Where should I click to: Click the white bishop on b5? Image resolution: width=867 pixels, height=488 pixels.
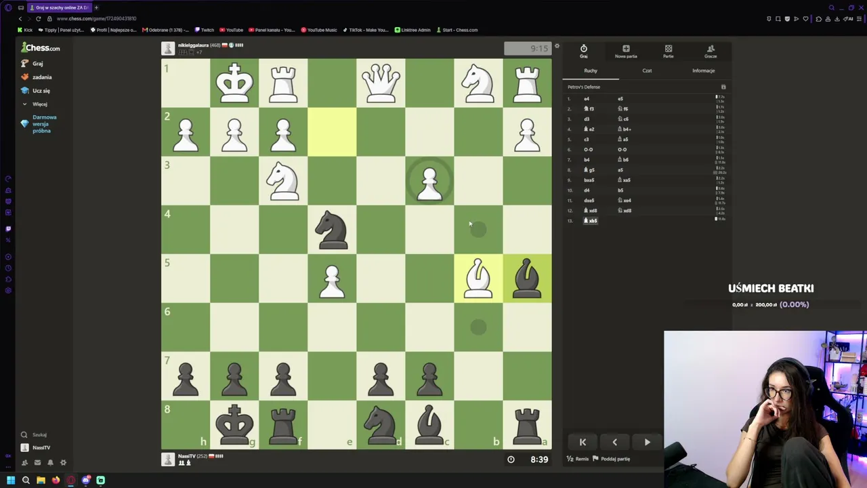[478, 278]
